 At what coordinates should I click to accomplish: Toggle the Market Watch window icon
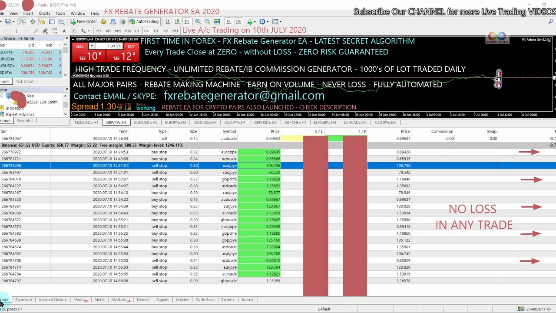point(23,21)
